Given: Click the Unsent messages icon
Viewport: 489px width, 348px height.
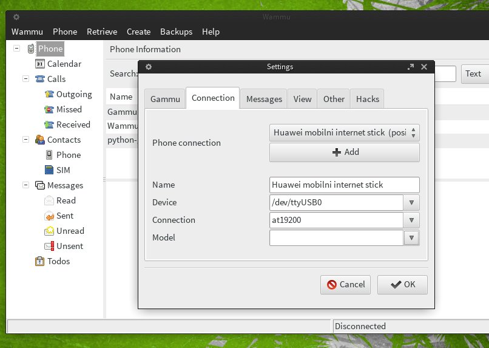Looking at the screenshot, I should pos(49,246).
